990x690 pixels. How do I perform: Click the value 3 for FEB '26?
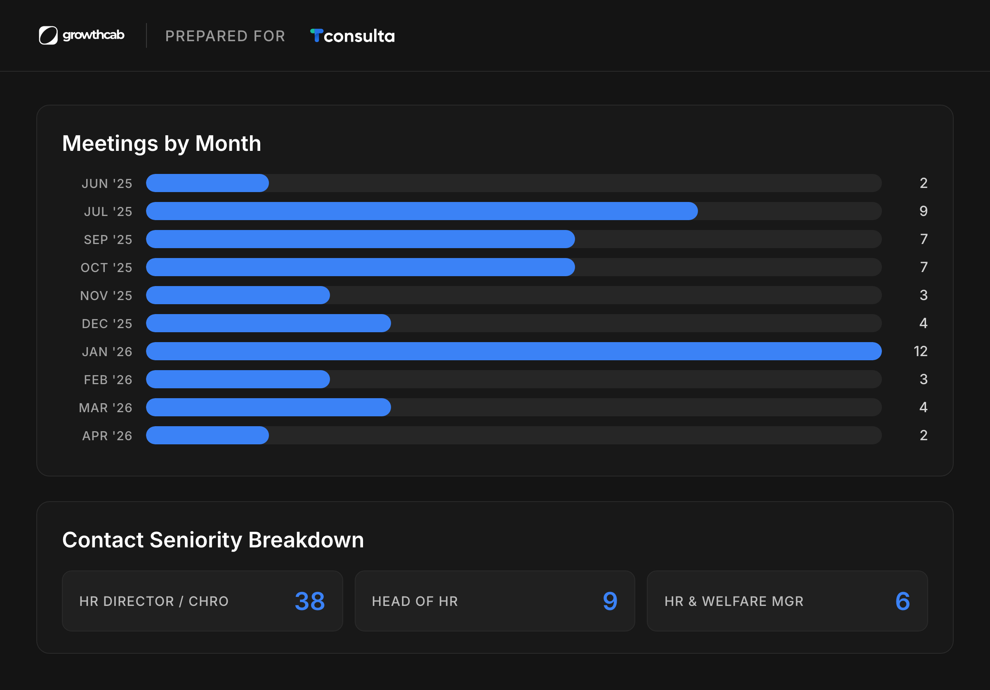[924, 379]
